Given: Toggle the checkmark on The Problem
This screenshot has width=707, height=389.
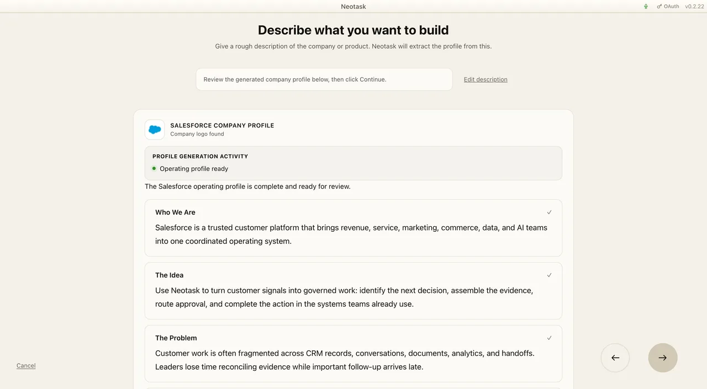Looking at the screenshot, I should [x=549, y=338].
